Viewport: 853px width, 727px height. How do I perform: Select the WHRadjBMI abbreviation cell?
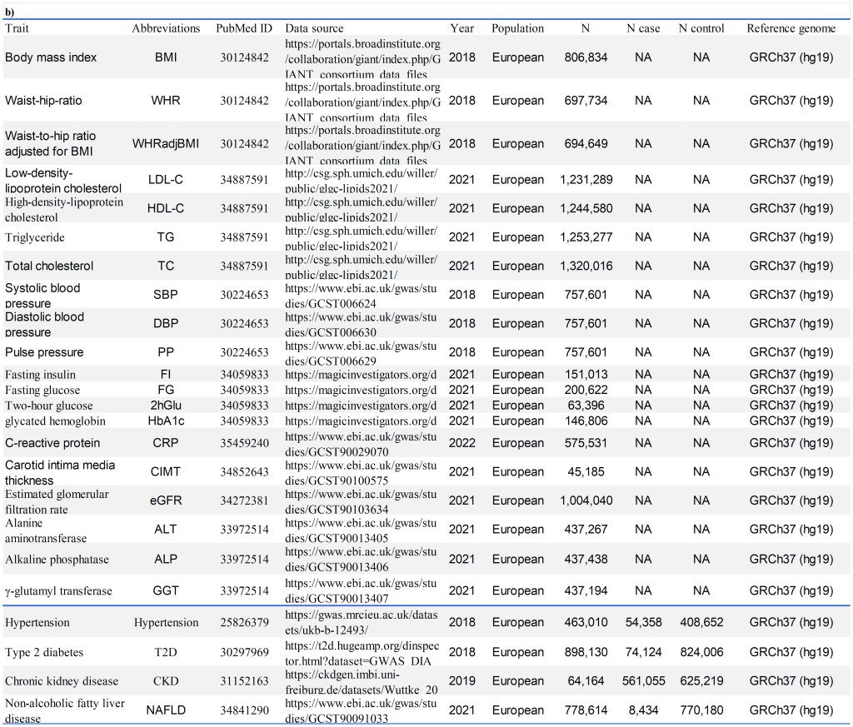pyautogui.click(x=166, y=143)
